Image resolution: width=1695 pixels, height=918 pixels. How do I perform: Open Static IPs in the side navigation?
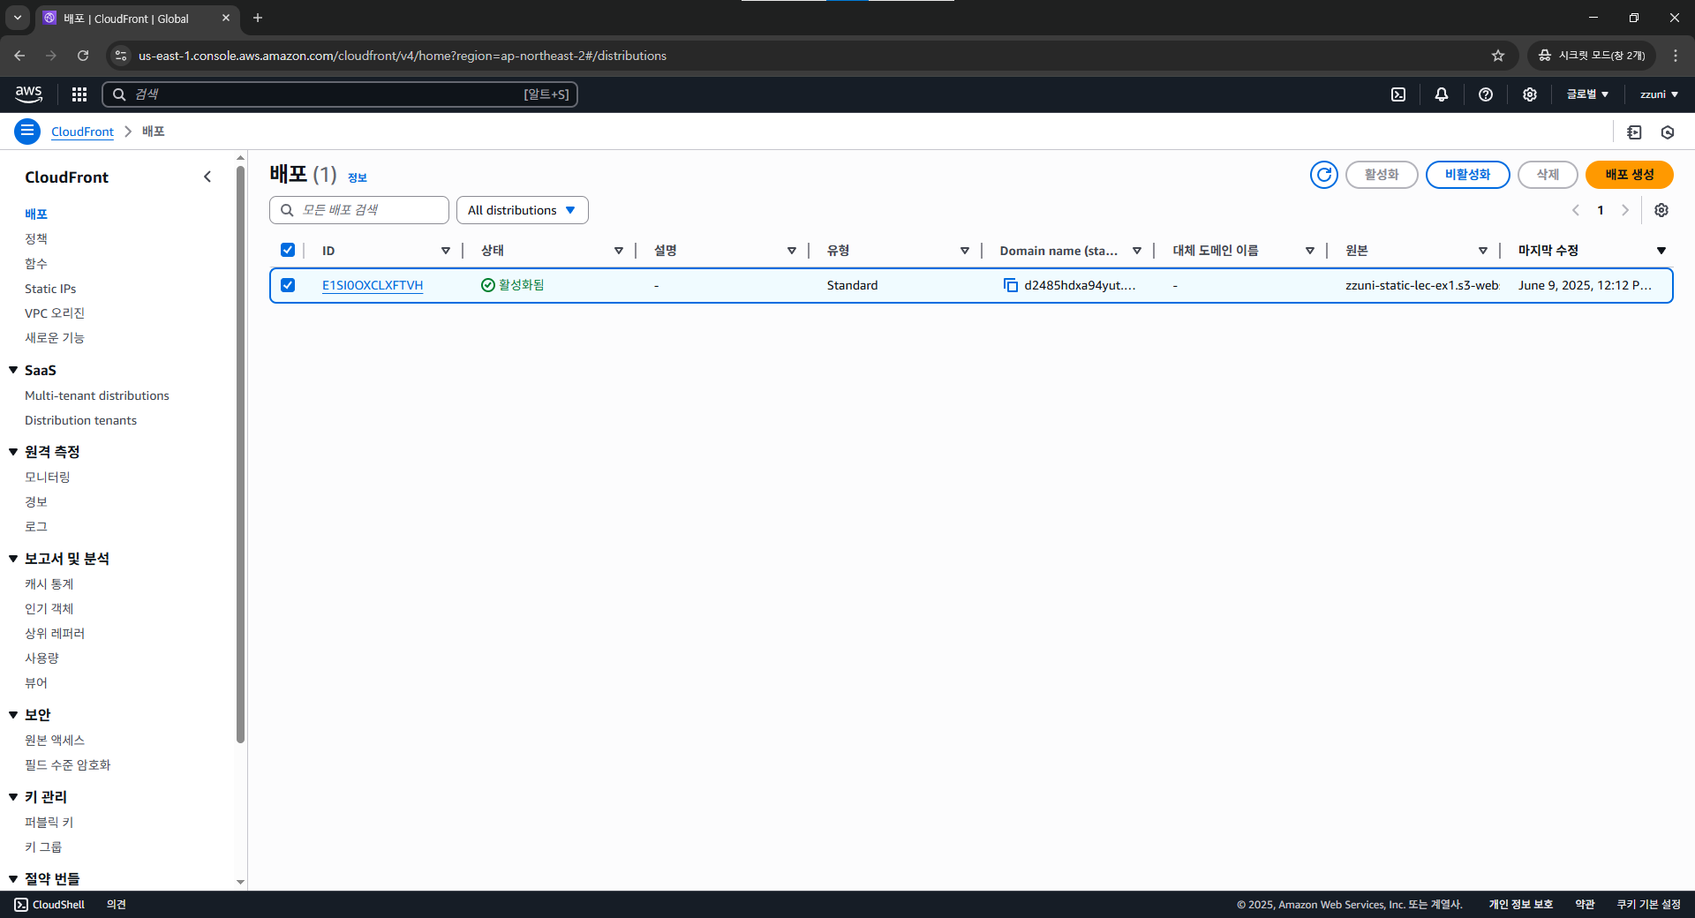click(x=50, y=289)
